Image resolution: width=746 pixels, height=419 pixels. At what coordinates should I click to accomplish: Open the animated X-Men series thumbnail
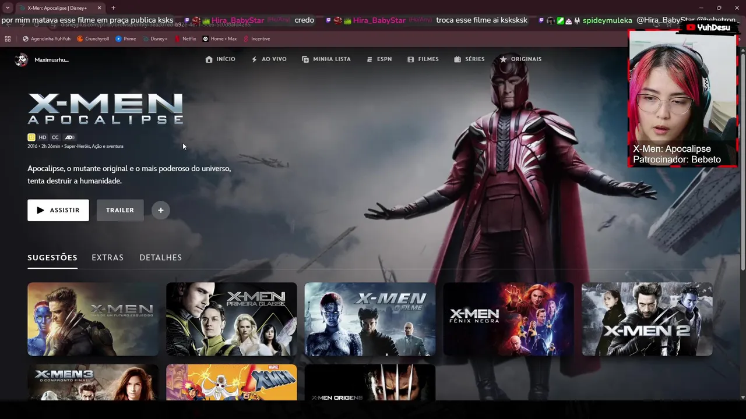(231, 382)
